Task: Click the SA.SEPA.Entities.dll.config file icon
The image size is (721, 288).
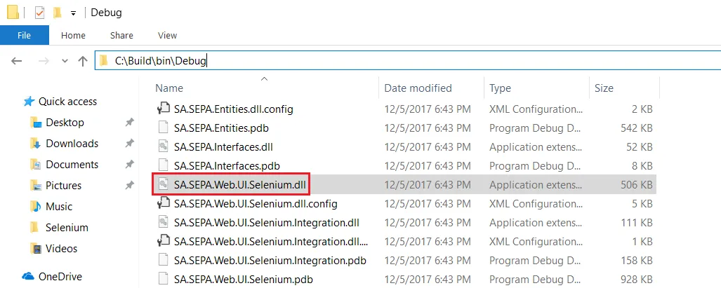Action: (164, 109)
